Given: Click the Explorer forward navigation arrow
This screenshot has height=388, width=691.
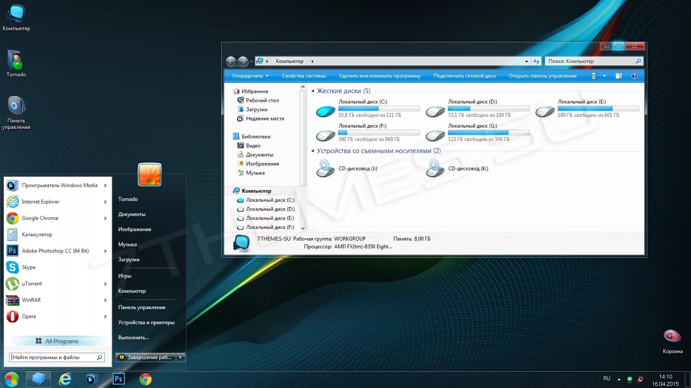Looking at the screenshot, I should point(243,61).
